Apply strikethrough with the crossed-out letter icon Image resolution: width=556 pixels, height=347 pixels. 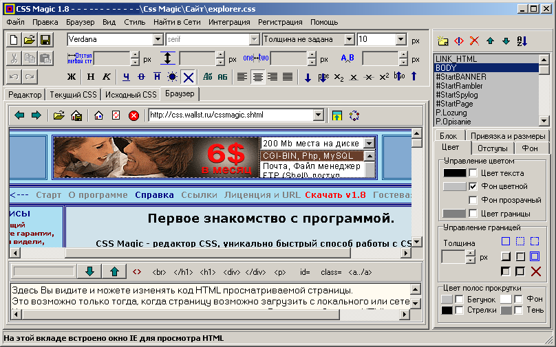142,76
